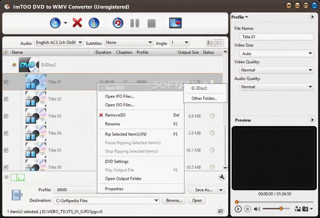The height and width of the screenshot is (218, 320).
Task: Uncheck the Title 04 checkbox
Action: [6, 133]
